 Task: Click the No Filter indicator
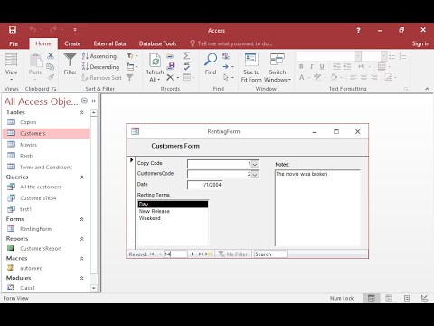233,254
